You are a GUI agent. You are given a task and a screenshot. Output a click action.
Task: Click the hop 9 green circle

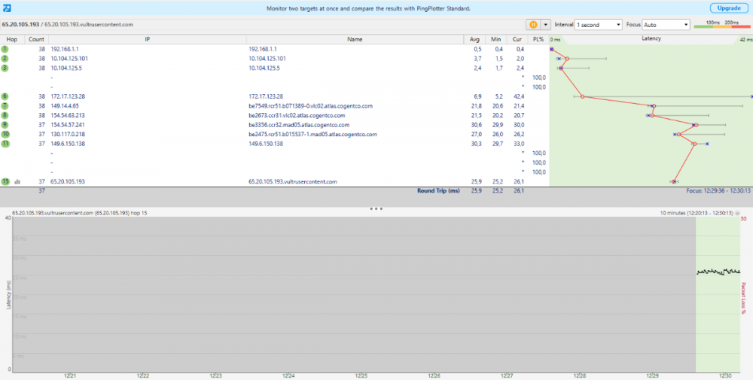5,125
